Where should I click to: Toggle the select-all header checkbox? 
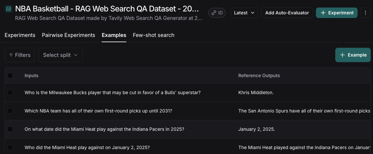(10, 76)
